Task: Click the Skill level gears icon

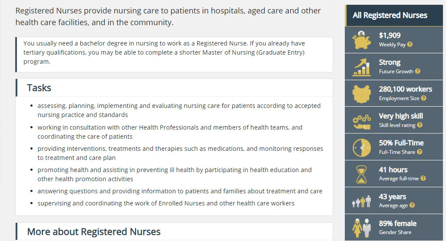Action: [362, 120]
